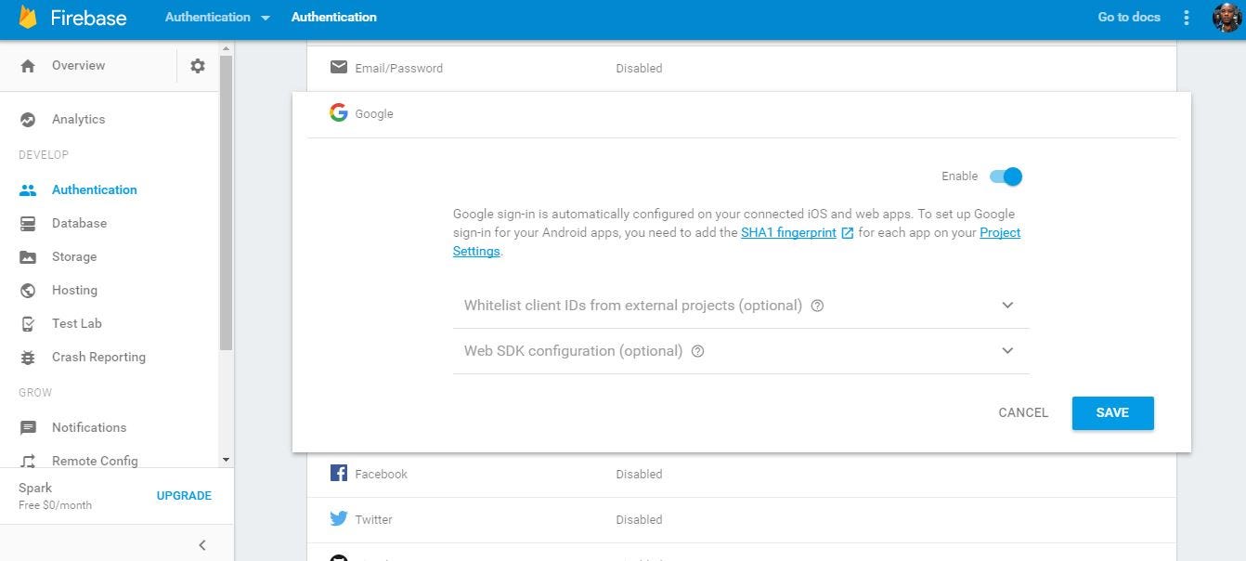This screenshot has width=1246, height=561.
Task: Open the project settings gear icon
Action: 198,66
